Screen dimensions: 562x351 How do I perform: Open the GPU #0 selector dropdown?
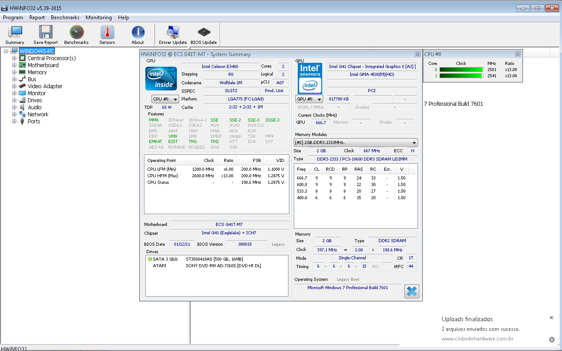pos(309,99)
